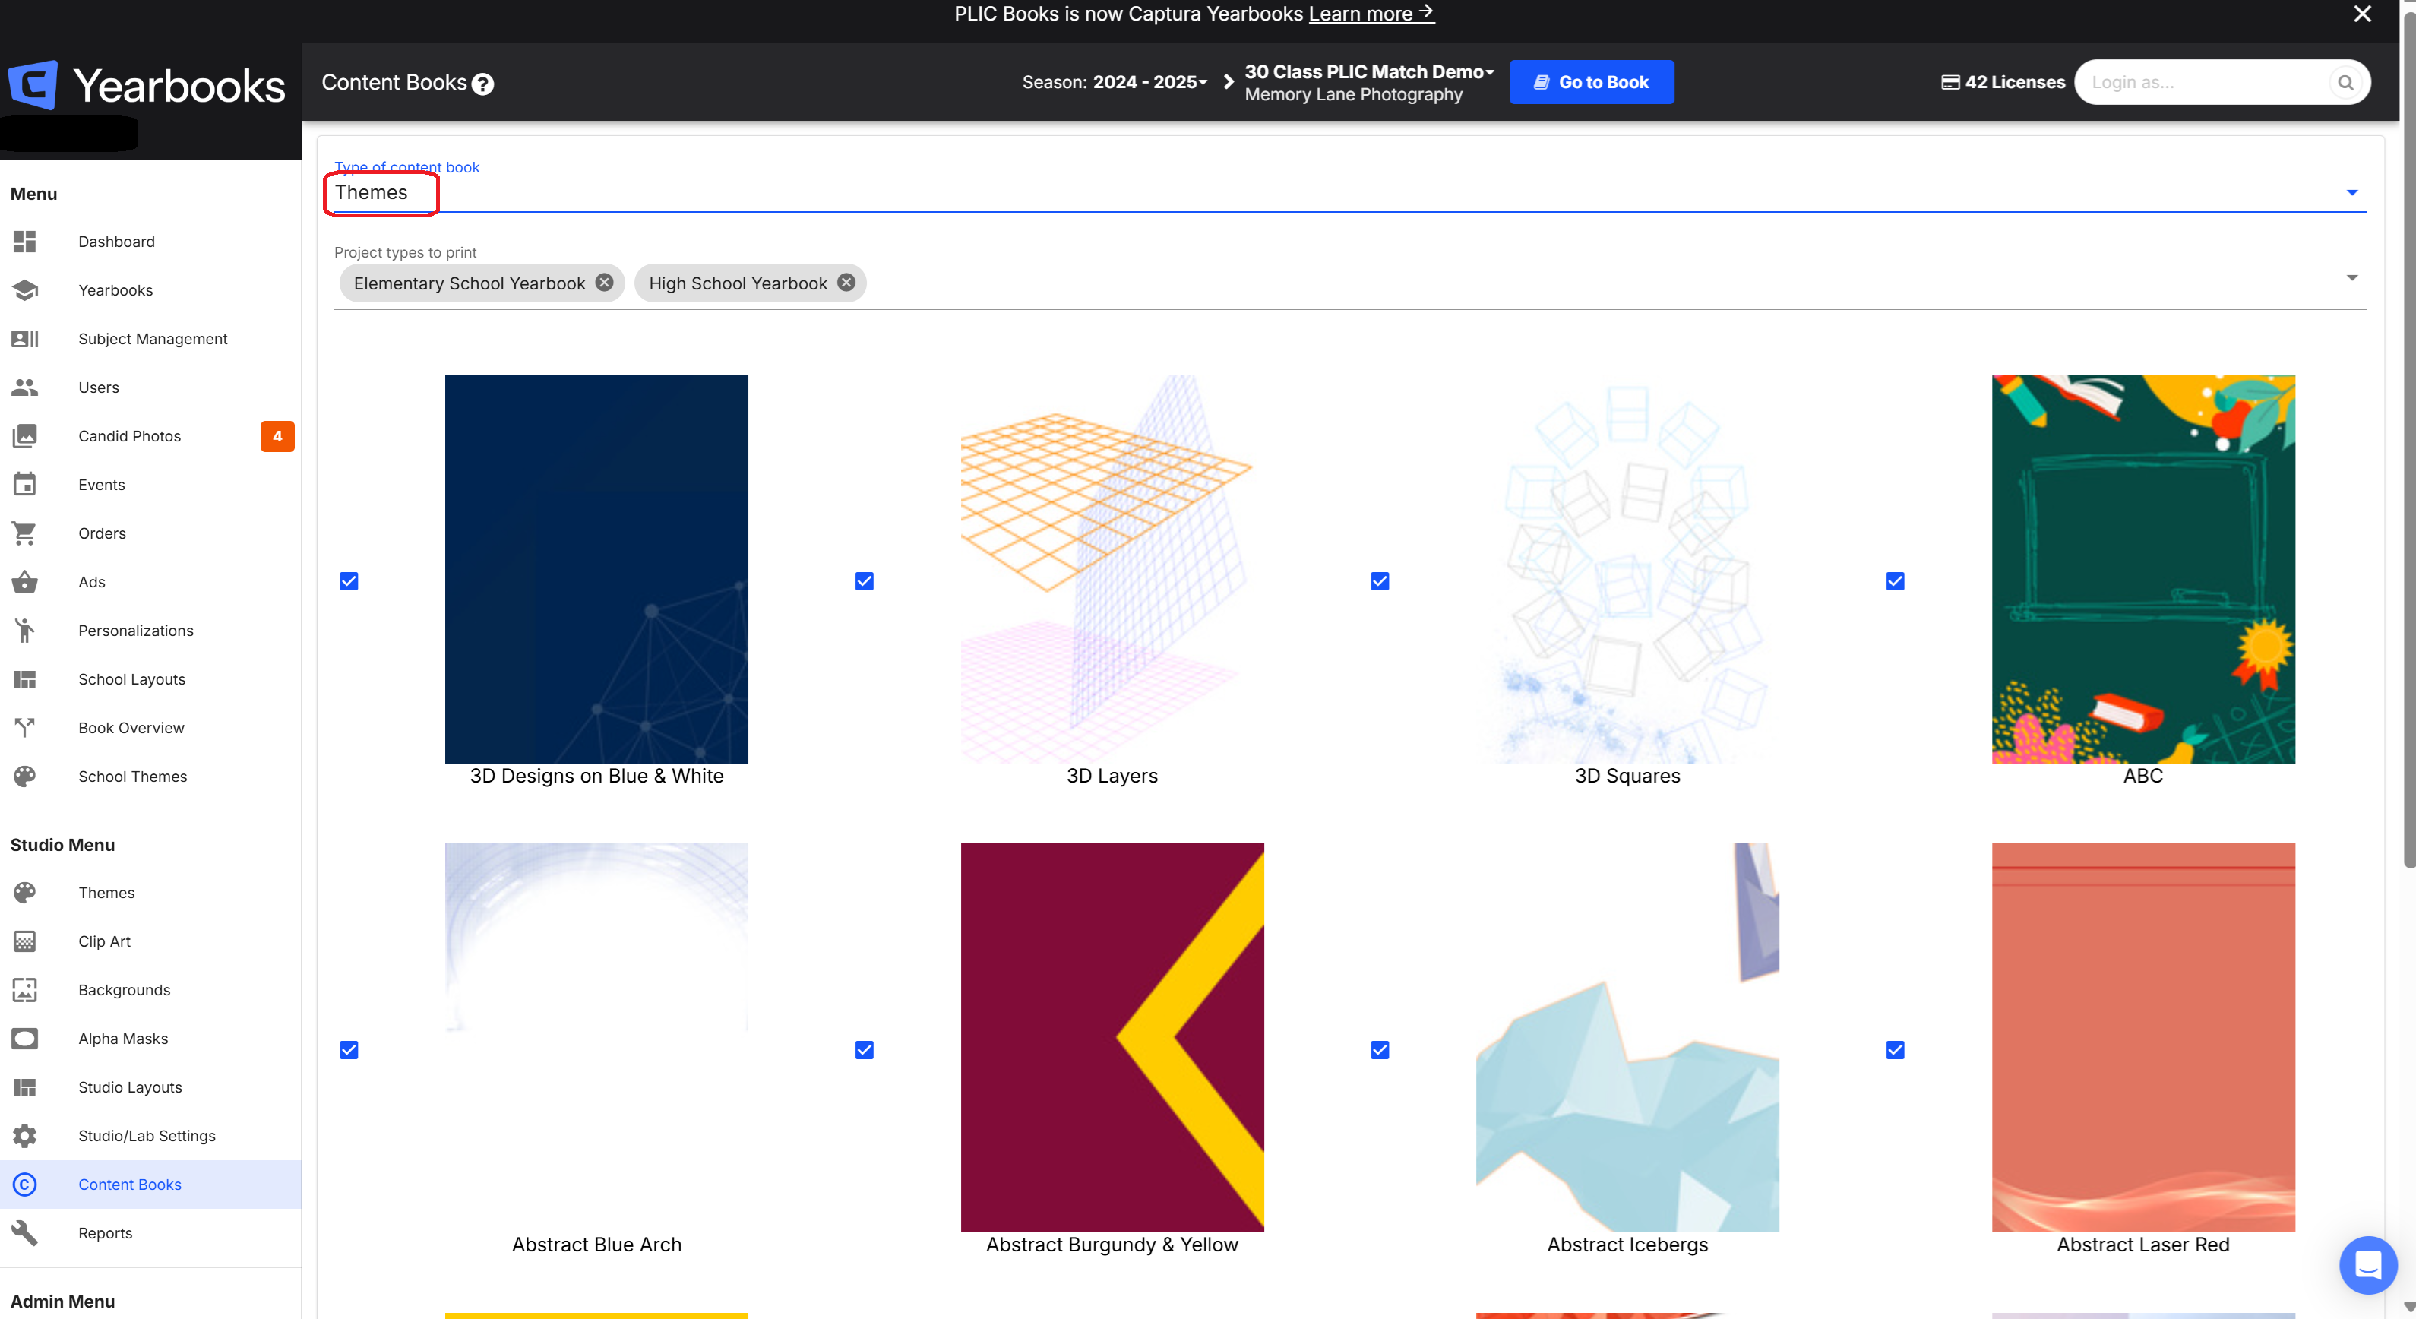Uncheck the Abstract Laser Red theme

pos(1896,1050)
